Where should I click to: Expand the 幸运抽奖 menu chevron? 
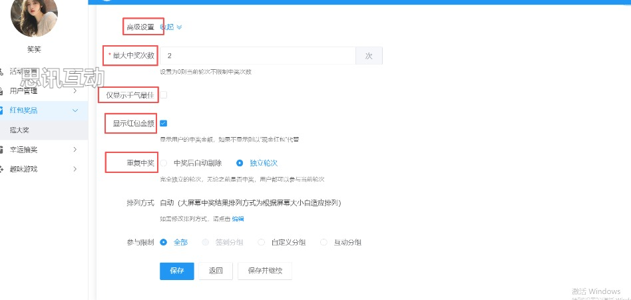[75, 150]
